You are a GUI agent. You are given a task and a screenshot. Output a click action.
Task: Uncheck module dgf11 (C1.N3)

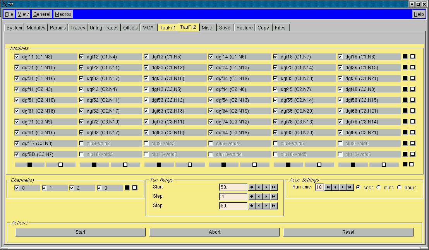(x=17, y=57)
